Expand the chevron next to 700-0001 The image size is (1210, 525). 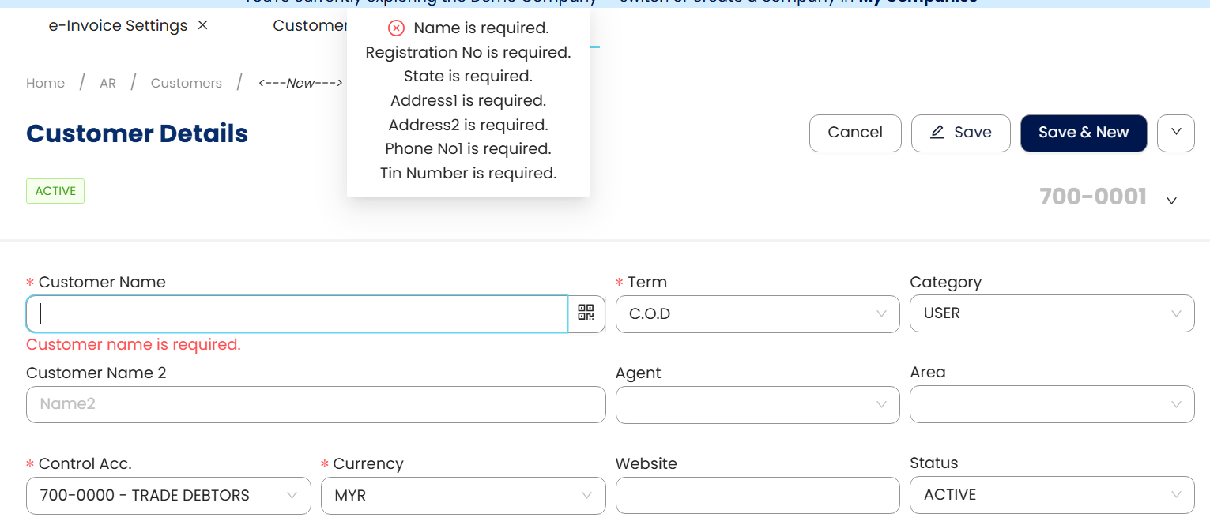coord(1172,201)
